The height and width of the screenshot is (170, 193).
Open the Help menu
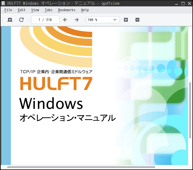[85, 10]
